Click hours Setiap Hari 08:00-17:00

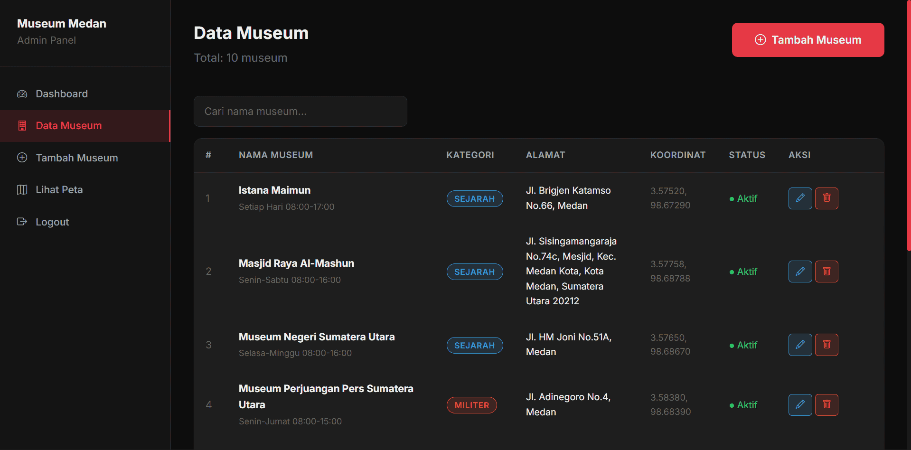[286, 207]
